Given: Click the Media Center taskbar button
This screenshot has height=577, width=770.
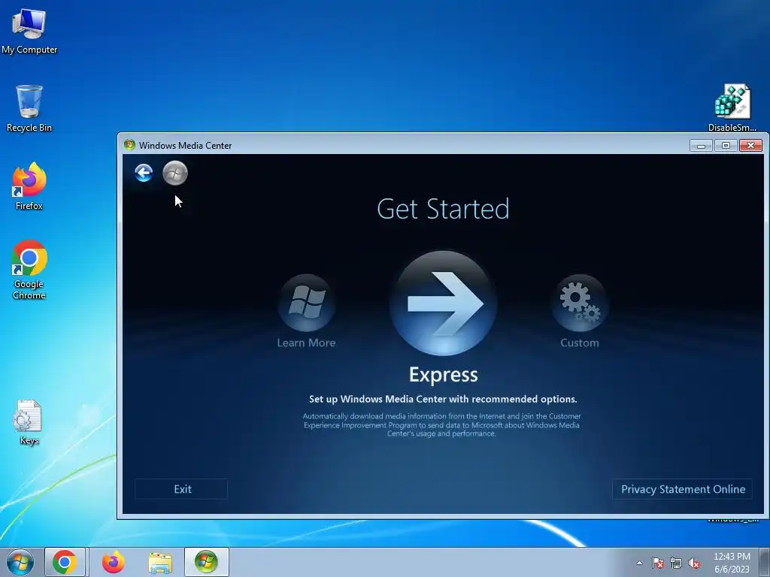Looking at the screenshot, I should click(x=206, y=562).
